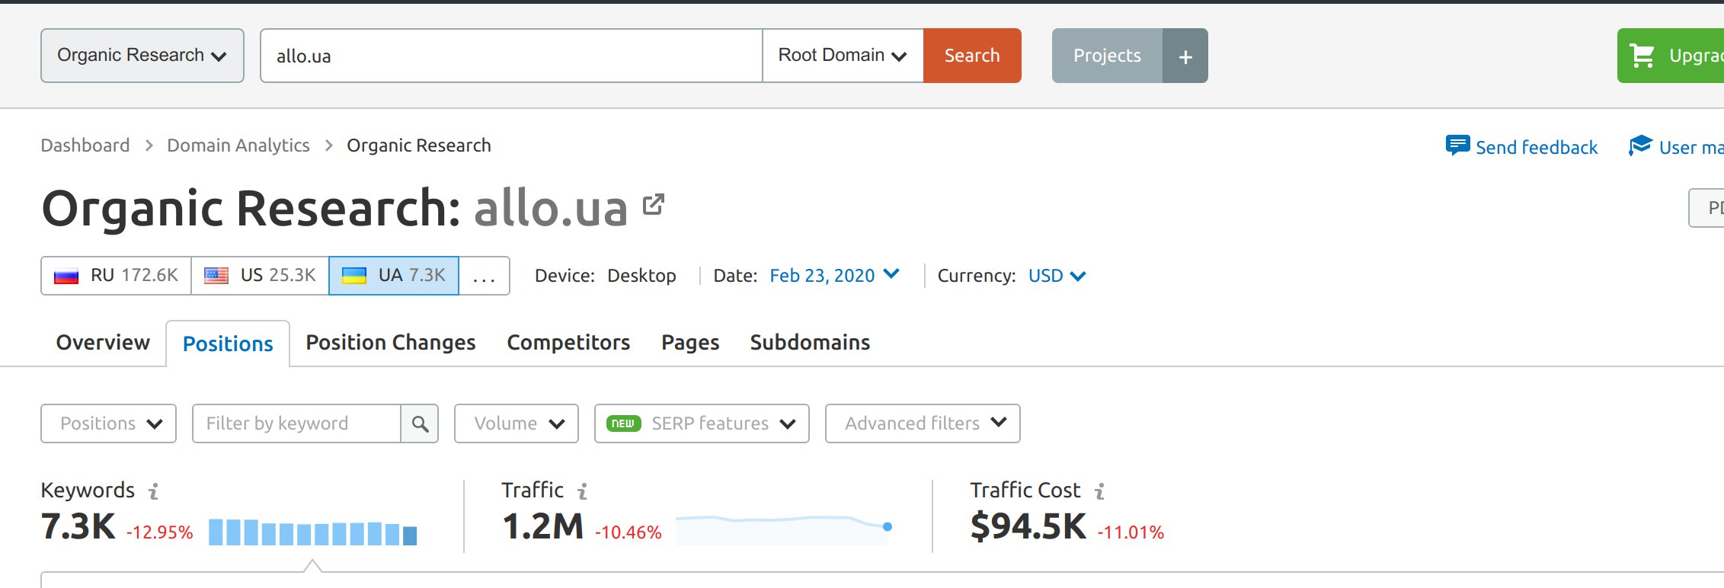The width and height of the screenshot is (1724, 588).
Task: Select the US 25.3K database
Action: [260, 276]
